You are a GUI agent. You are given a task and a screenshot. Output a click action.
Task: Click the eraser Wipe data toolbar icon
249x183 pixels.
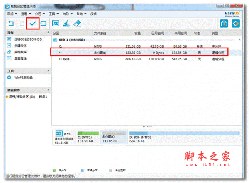(77, 24)
